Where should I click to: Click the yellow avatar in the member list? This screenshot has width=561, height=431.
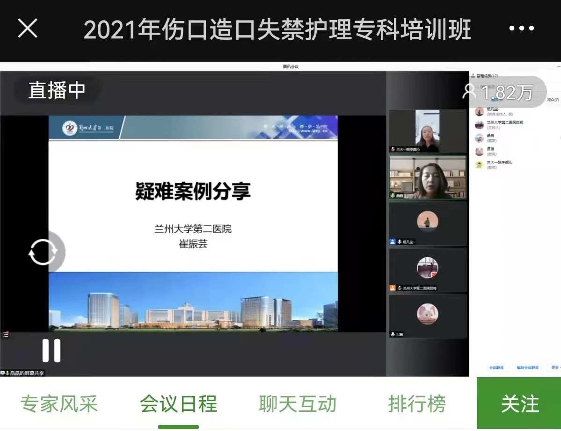[x=480, y=165]
